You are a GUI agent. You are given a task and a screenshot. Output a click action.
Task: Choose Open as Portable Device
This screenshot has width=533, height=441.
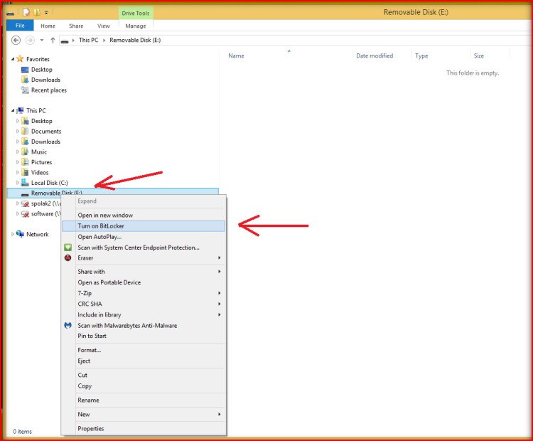(144, 282)
